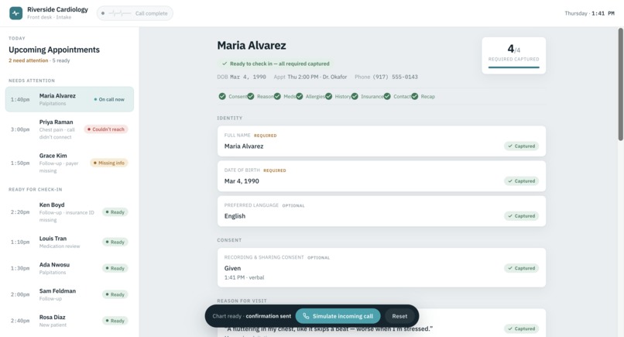Select Sam Feldman 2:00pm follow-up
Screen dimensions: 624x337
click(70, 294)
